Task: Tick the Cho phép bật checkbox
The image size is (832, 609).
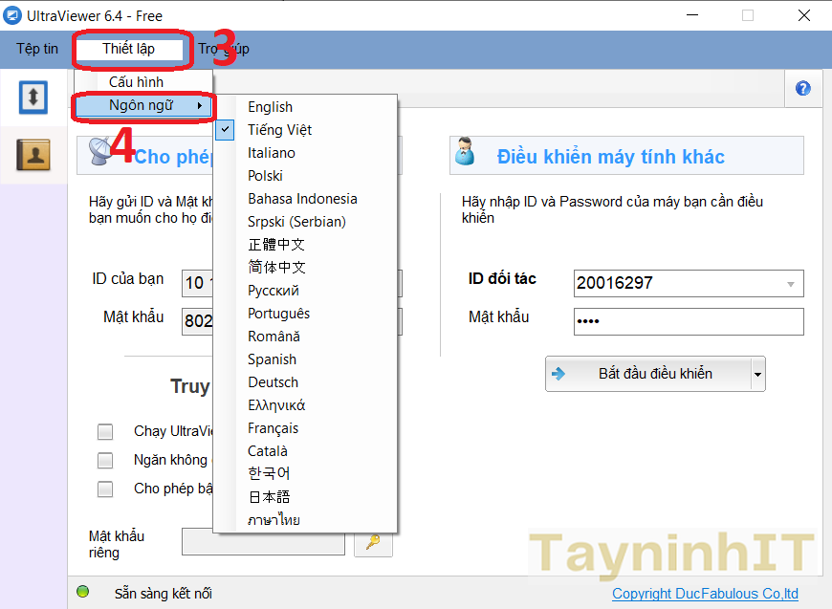Action: point(105,489)
